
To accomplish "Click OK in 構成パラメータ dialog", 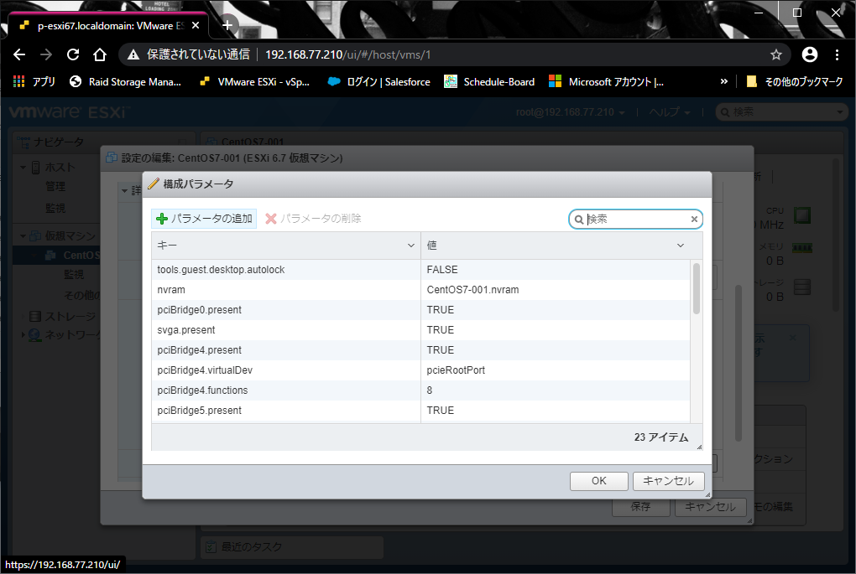I will [x=599, y=481].
